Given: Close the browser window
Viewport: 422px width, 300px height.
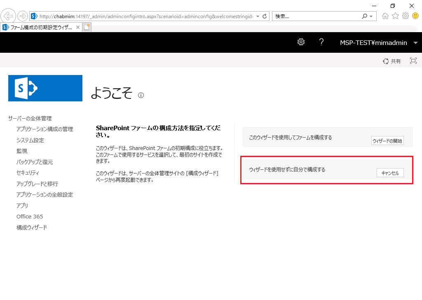Looking at the screenshot, I should click(x=412, y=6).
